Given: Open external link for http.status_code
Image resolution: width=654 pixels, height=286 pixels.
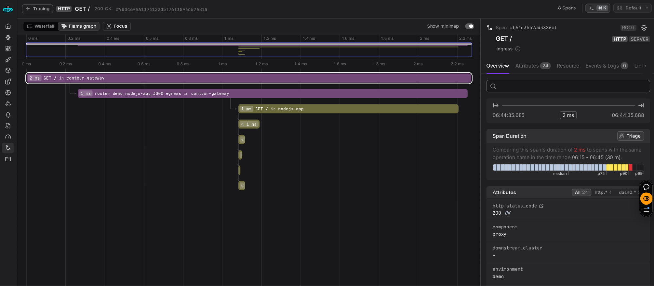Looking at the screenshot, I should coord(541,206).
